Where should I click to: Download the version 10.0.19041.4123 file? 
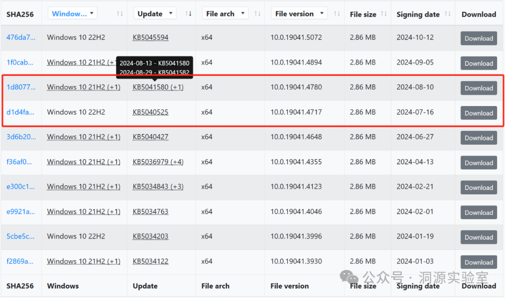479,188
